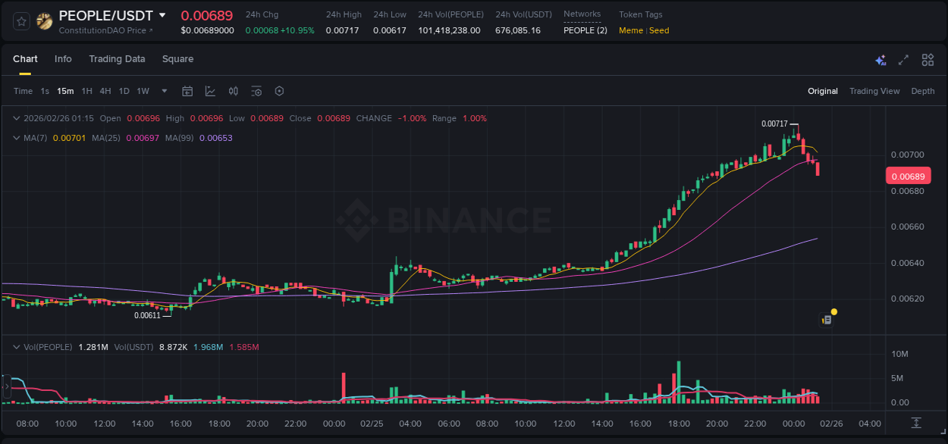Toggle the favorite star for PEOPLE/USDT

tap(20, 21)
